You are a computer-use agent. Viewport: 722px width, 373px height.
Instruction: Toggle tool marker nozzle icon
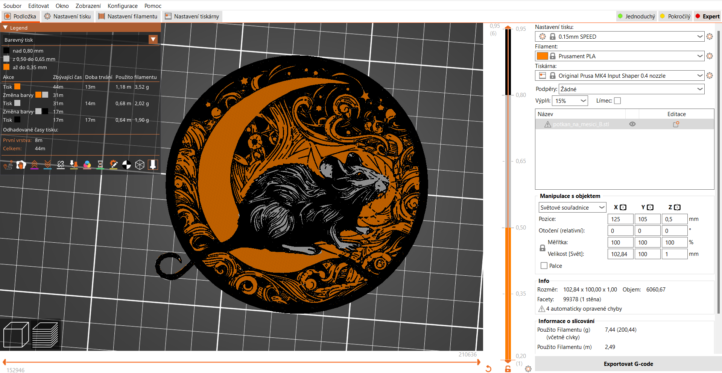click(x=153, y=165)
